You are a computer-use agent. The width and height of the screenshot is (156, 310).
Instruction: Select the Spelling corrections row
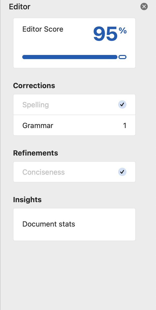click(x=74, y=104)
